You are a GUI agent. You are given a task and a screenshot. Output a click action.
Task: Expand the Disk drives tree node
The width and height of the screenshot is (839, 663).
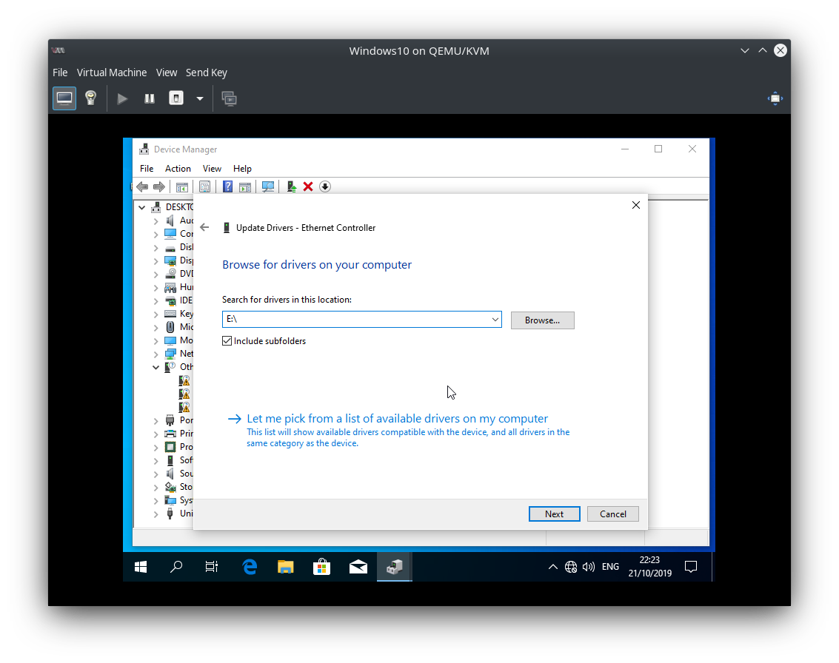156,248
